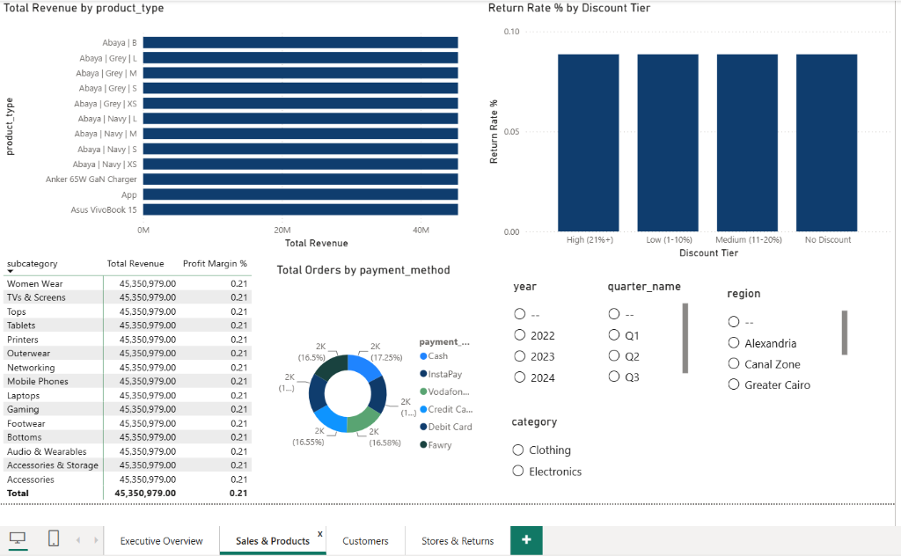
Task: Click the quarter_name slicer scrollbar
Action: point(685,339)
